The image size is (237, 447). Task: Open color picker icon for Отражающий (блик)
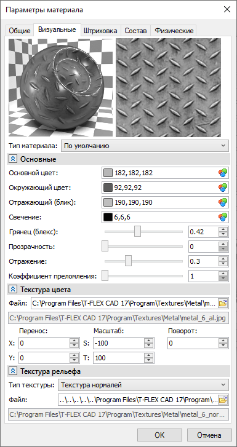click(x=222, y=202)
